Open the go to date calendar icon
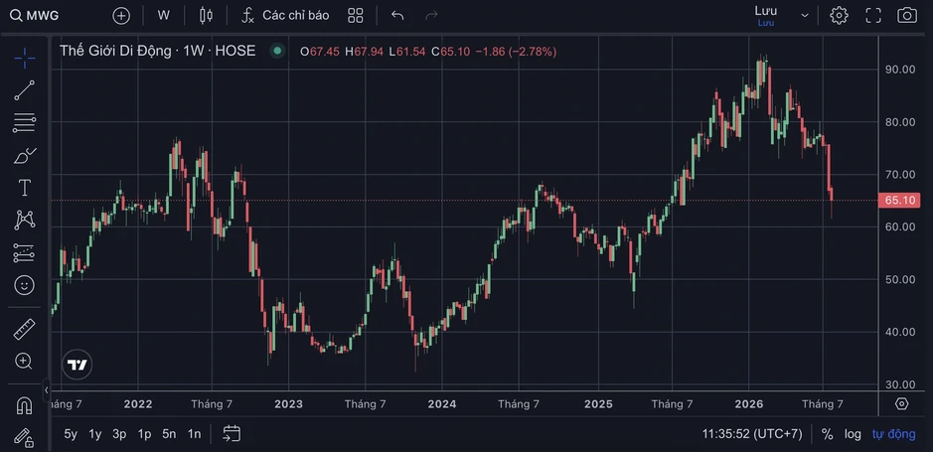The width and height of the screenshot is (933, 452). tap(232, 433)
